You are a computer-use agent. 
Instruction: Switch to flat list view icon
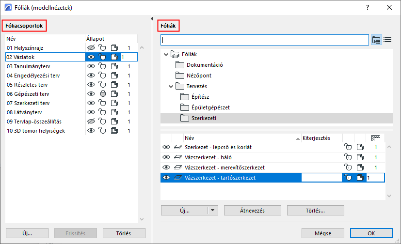point(387,40)
